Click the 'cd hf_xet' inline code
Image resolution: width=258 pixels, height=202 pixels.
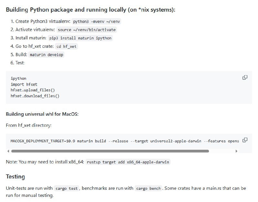pos(67,46)
